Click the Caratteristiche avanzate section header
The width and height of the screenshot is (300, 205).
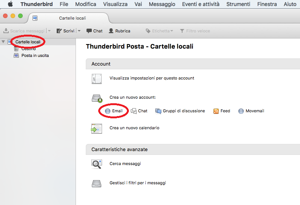(x=193, y=150)
